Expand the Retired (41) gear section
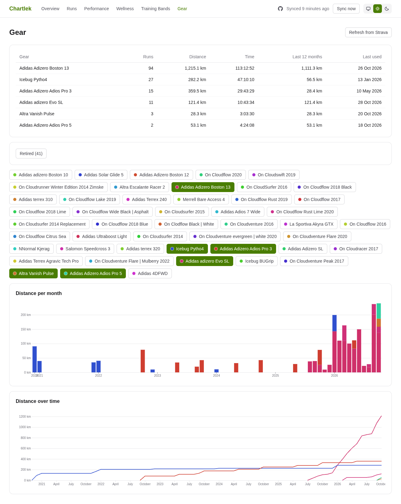The height and width of the screenshot is (504, 401). click(31, 154)
